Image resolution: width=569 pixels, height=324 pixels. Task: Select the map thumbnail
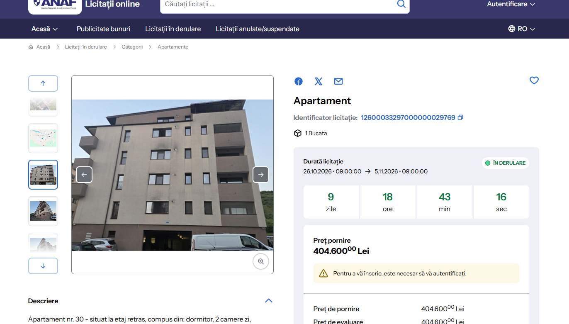coord(43,138)
